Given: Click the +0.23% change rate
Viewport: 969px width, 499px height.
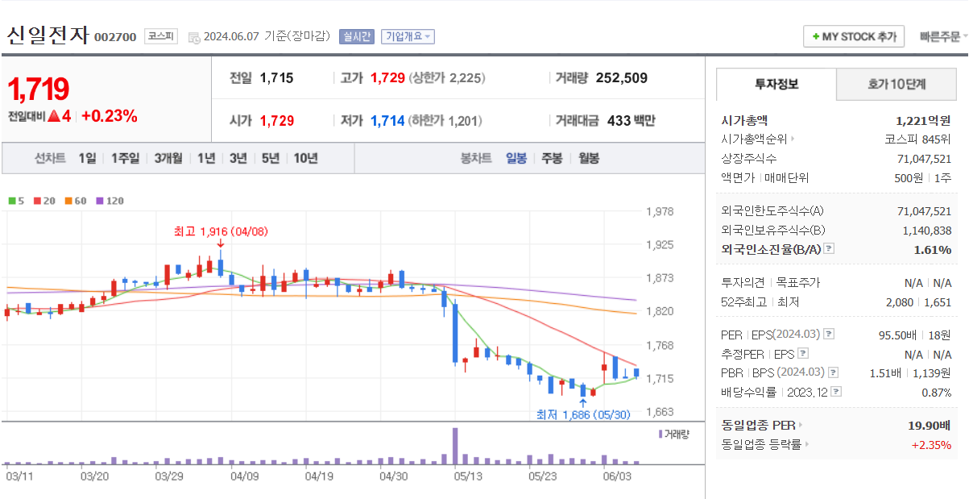Looking at the screenshot, I should tap(110, 116).
